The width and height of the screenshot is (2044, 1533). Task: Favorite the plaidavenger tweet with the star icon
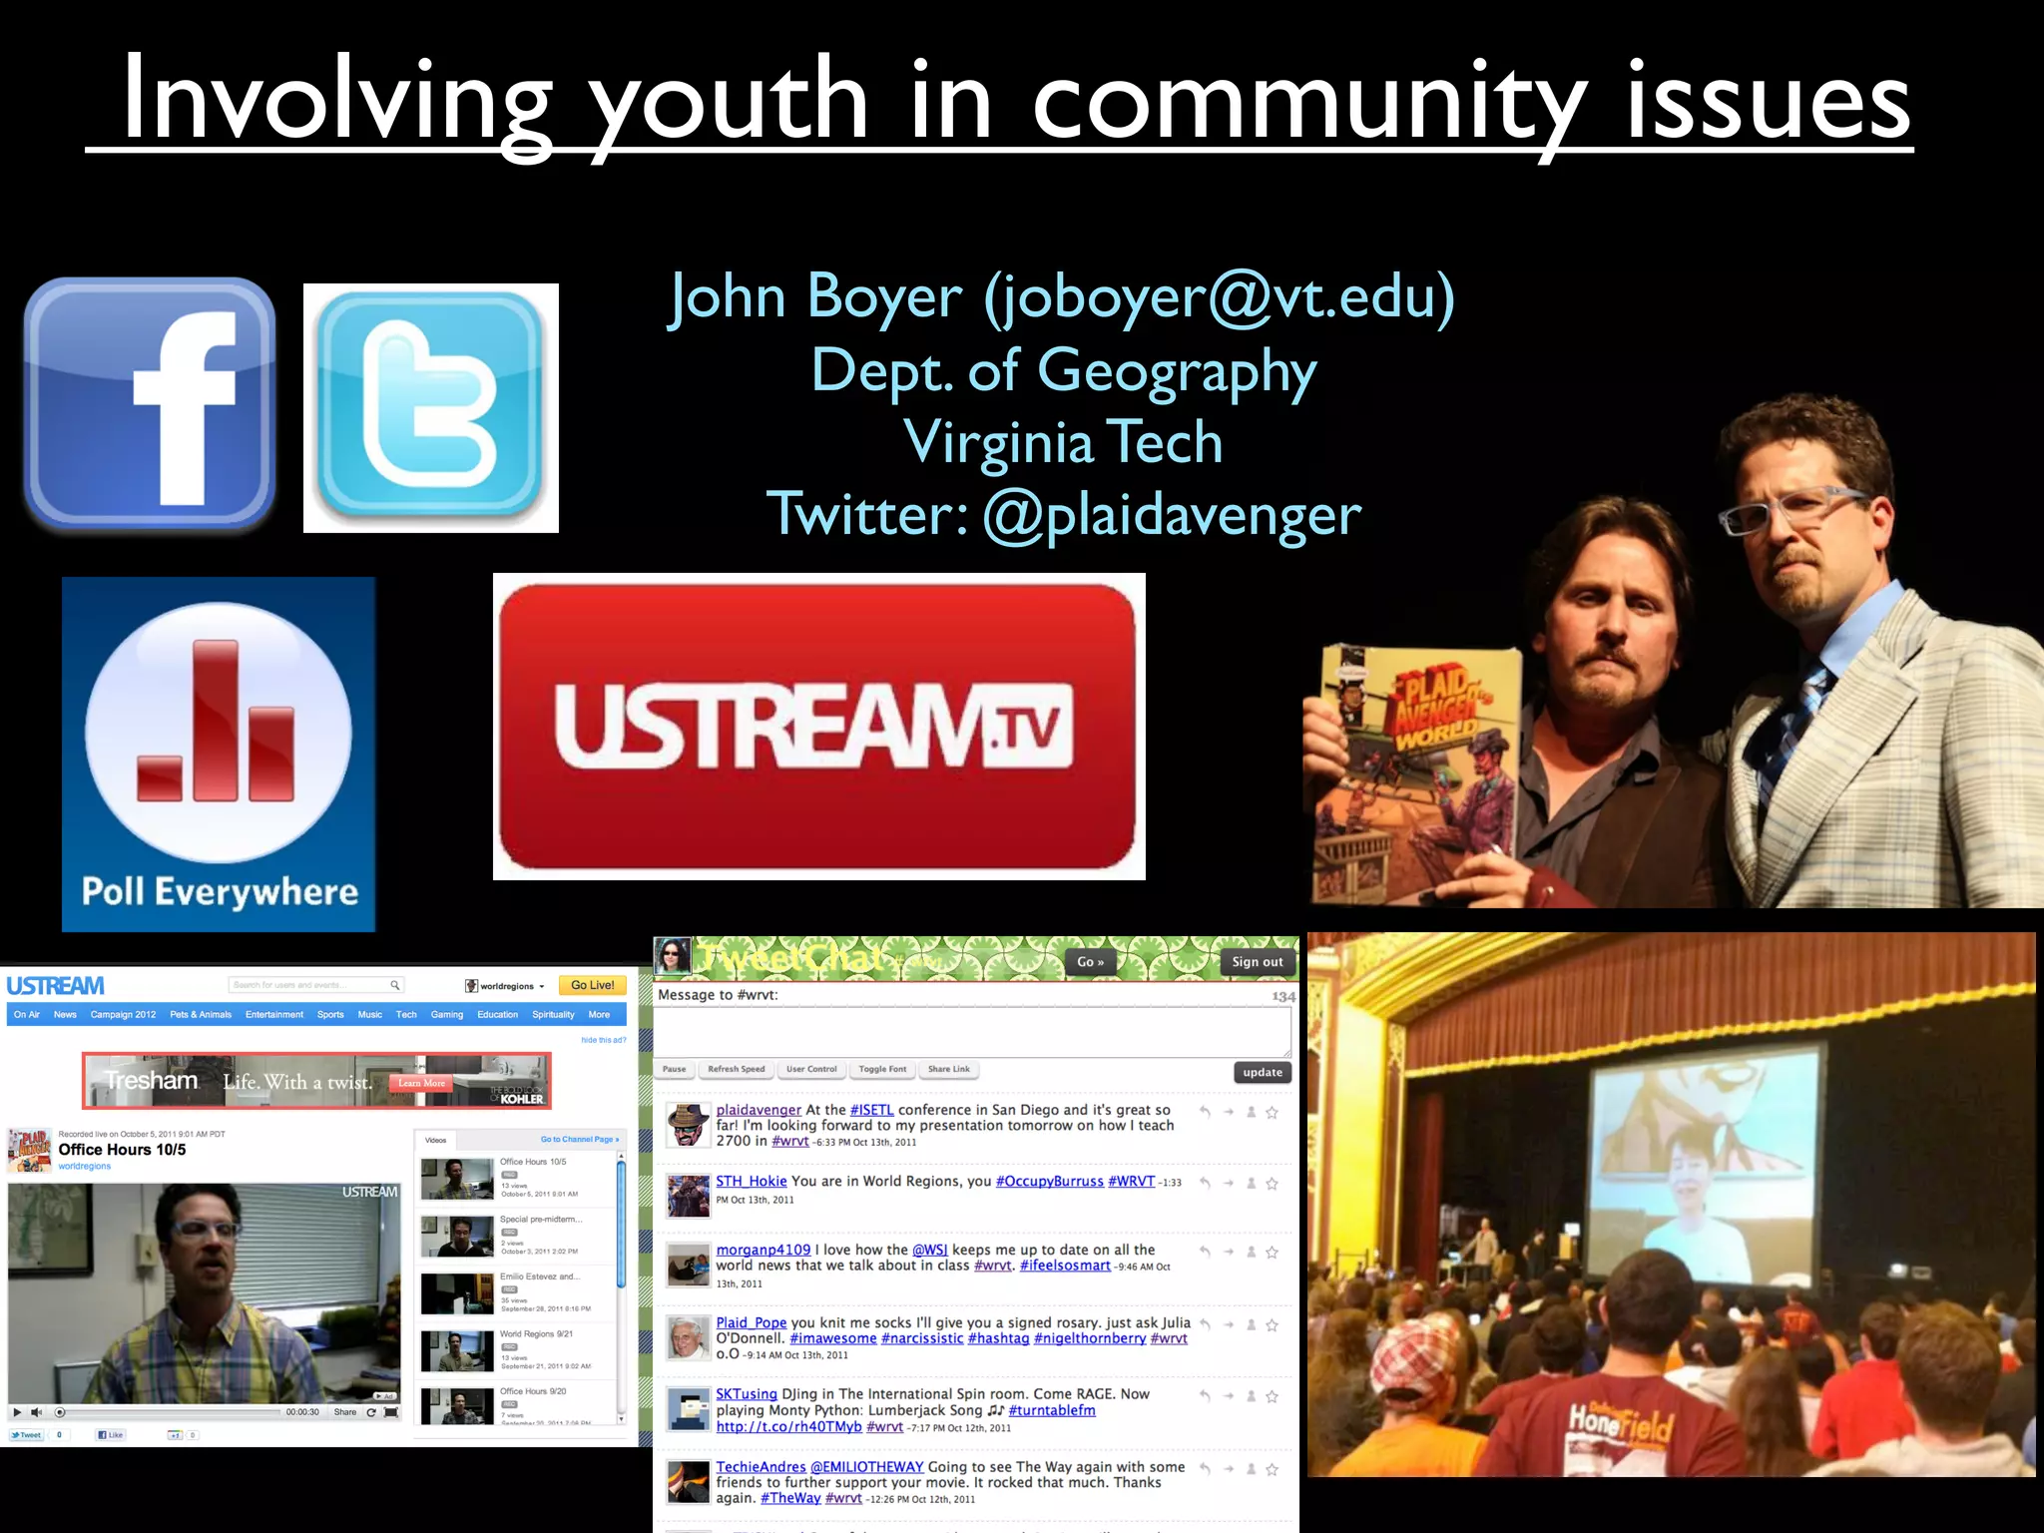(x=1273, y=1112)
